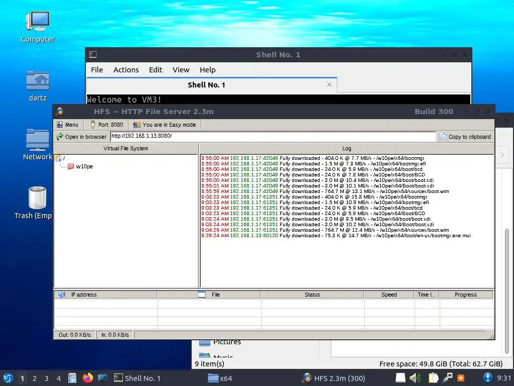Image resolution: width=514 pixels, height=386 pixels.
Task: Click the Port: 8080 button
Action: coord(106,125)
